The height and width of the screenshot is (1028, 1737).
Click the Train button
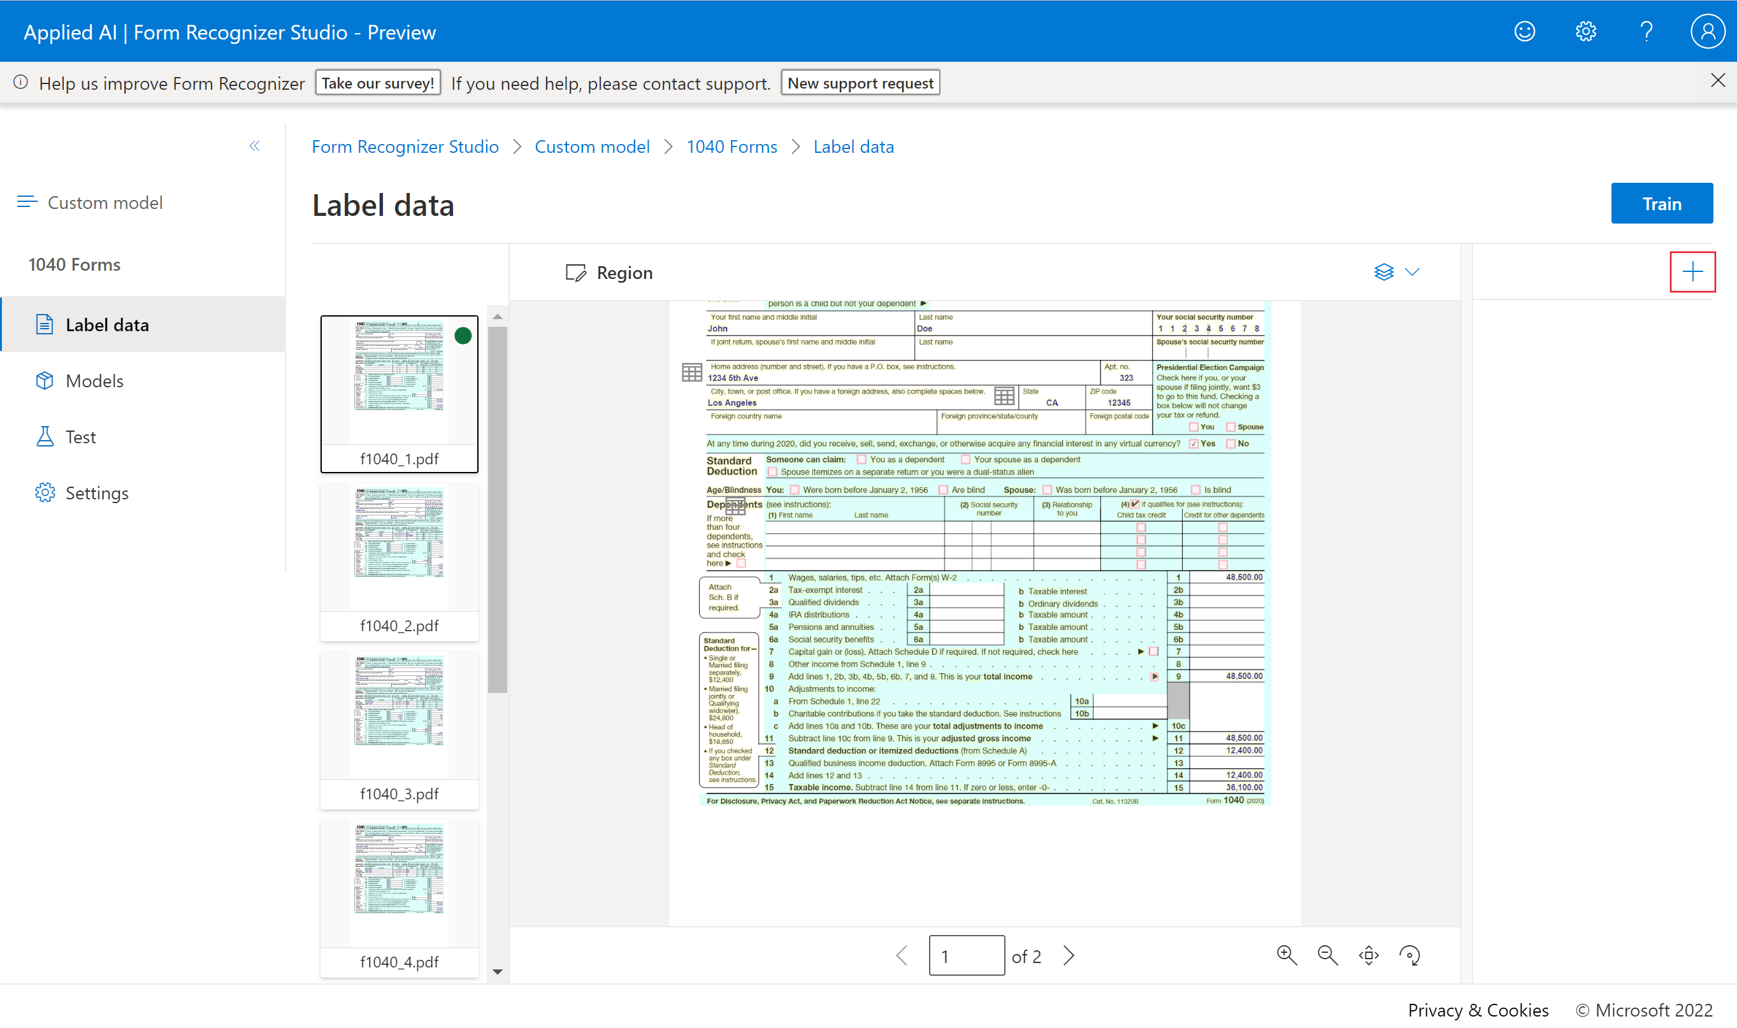click(1661, 203)
